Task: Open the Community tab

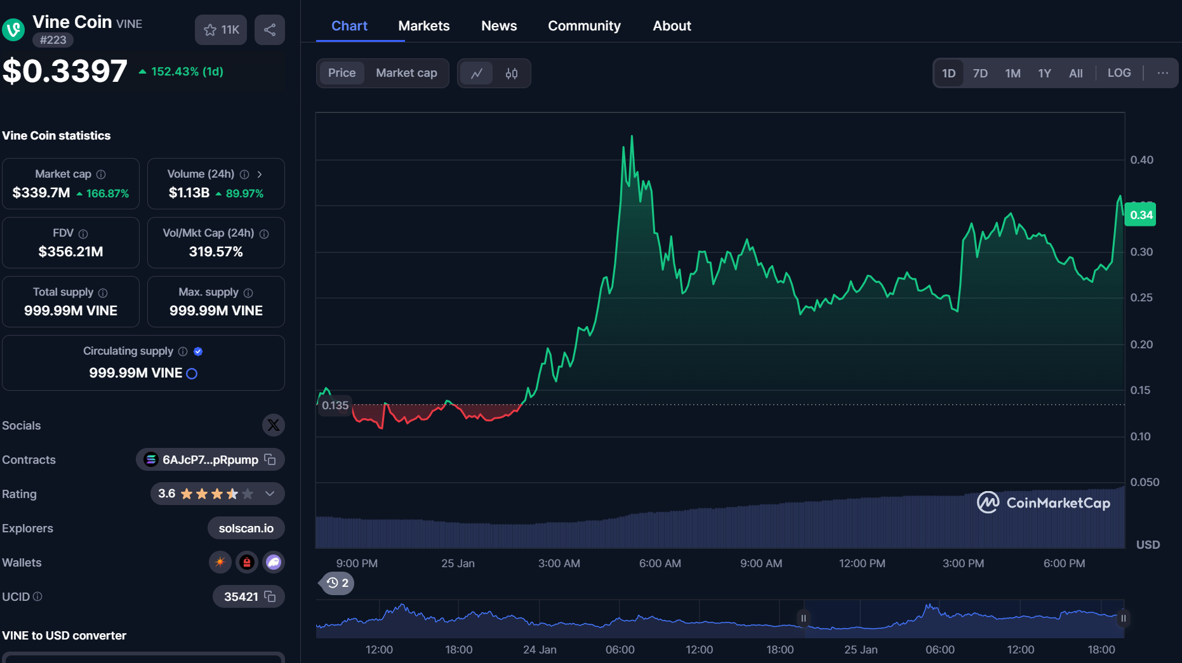Action: (584, 25)
